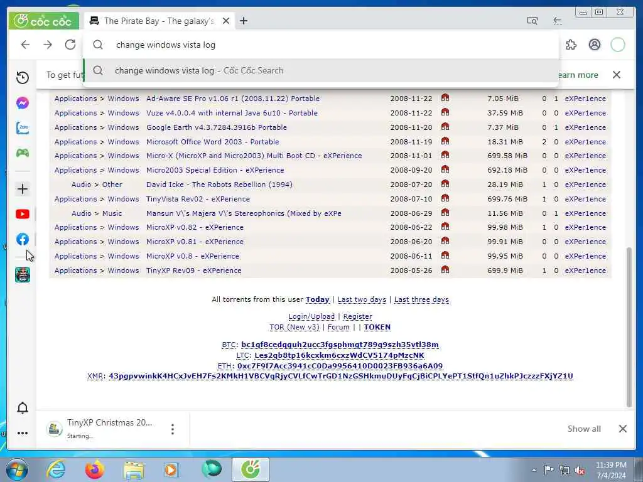
Task: Go back to previous page
Action: [x=25, y=45]
